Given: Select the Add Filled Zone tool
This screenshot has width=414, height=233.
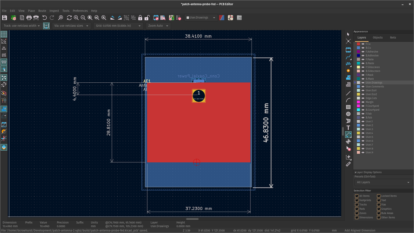Looking at the screenshot, I should [348, 78].
